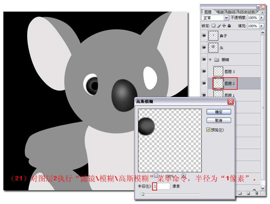The width and height of the screenshot is (270, 204).
Task: Collapse the 眼睛 layer group
Action: point(210,60)
